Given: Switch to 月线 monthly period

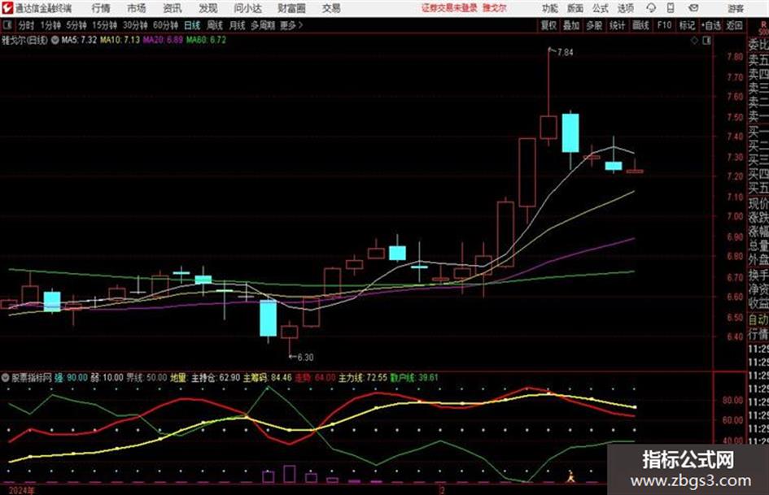Looking at the screenshot, I should [x=238, y=25].
